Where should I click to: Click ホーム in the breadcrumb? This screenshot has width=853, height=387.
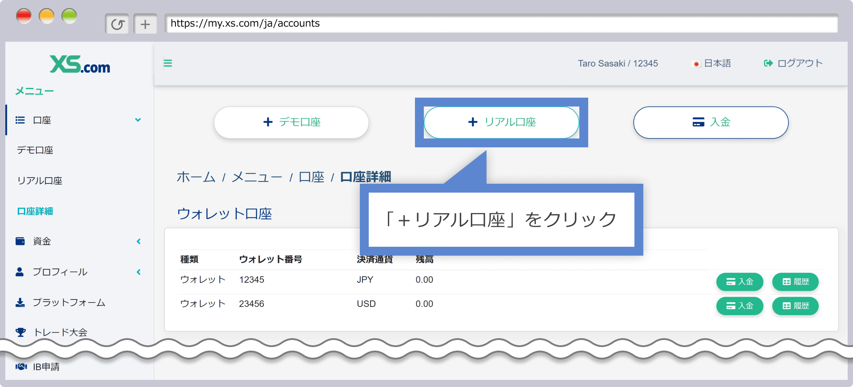[x=196, y=177]
